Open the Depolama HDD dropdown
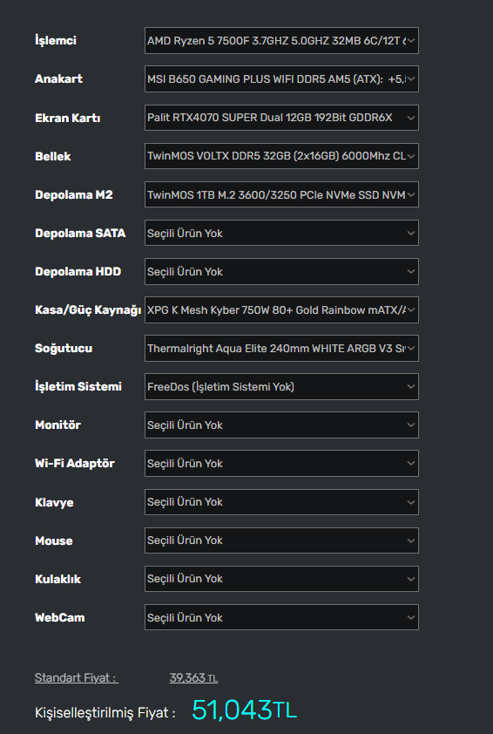The width and height of the screenshot is (493, 734). tap(281, 271)
